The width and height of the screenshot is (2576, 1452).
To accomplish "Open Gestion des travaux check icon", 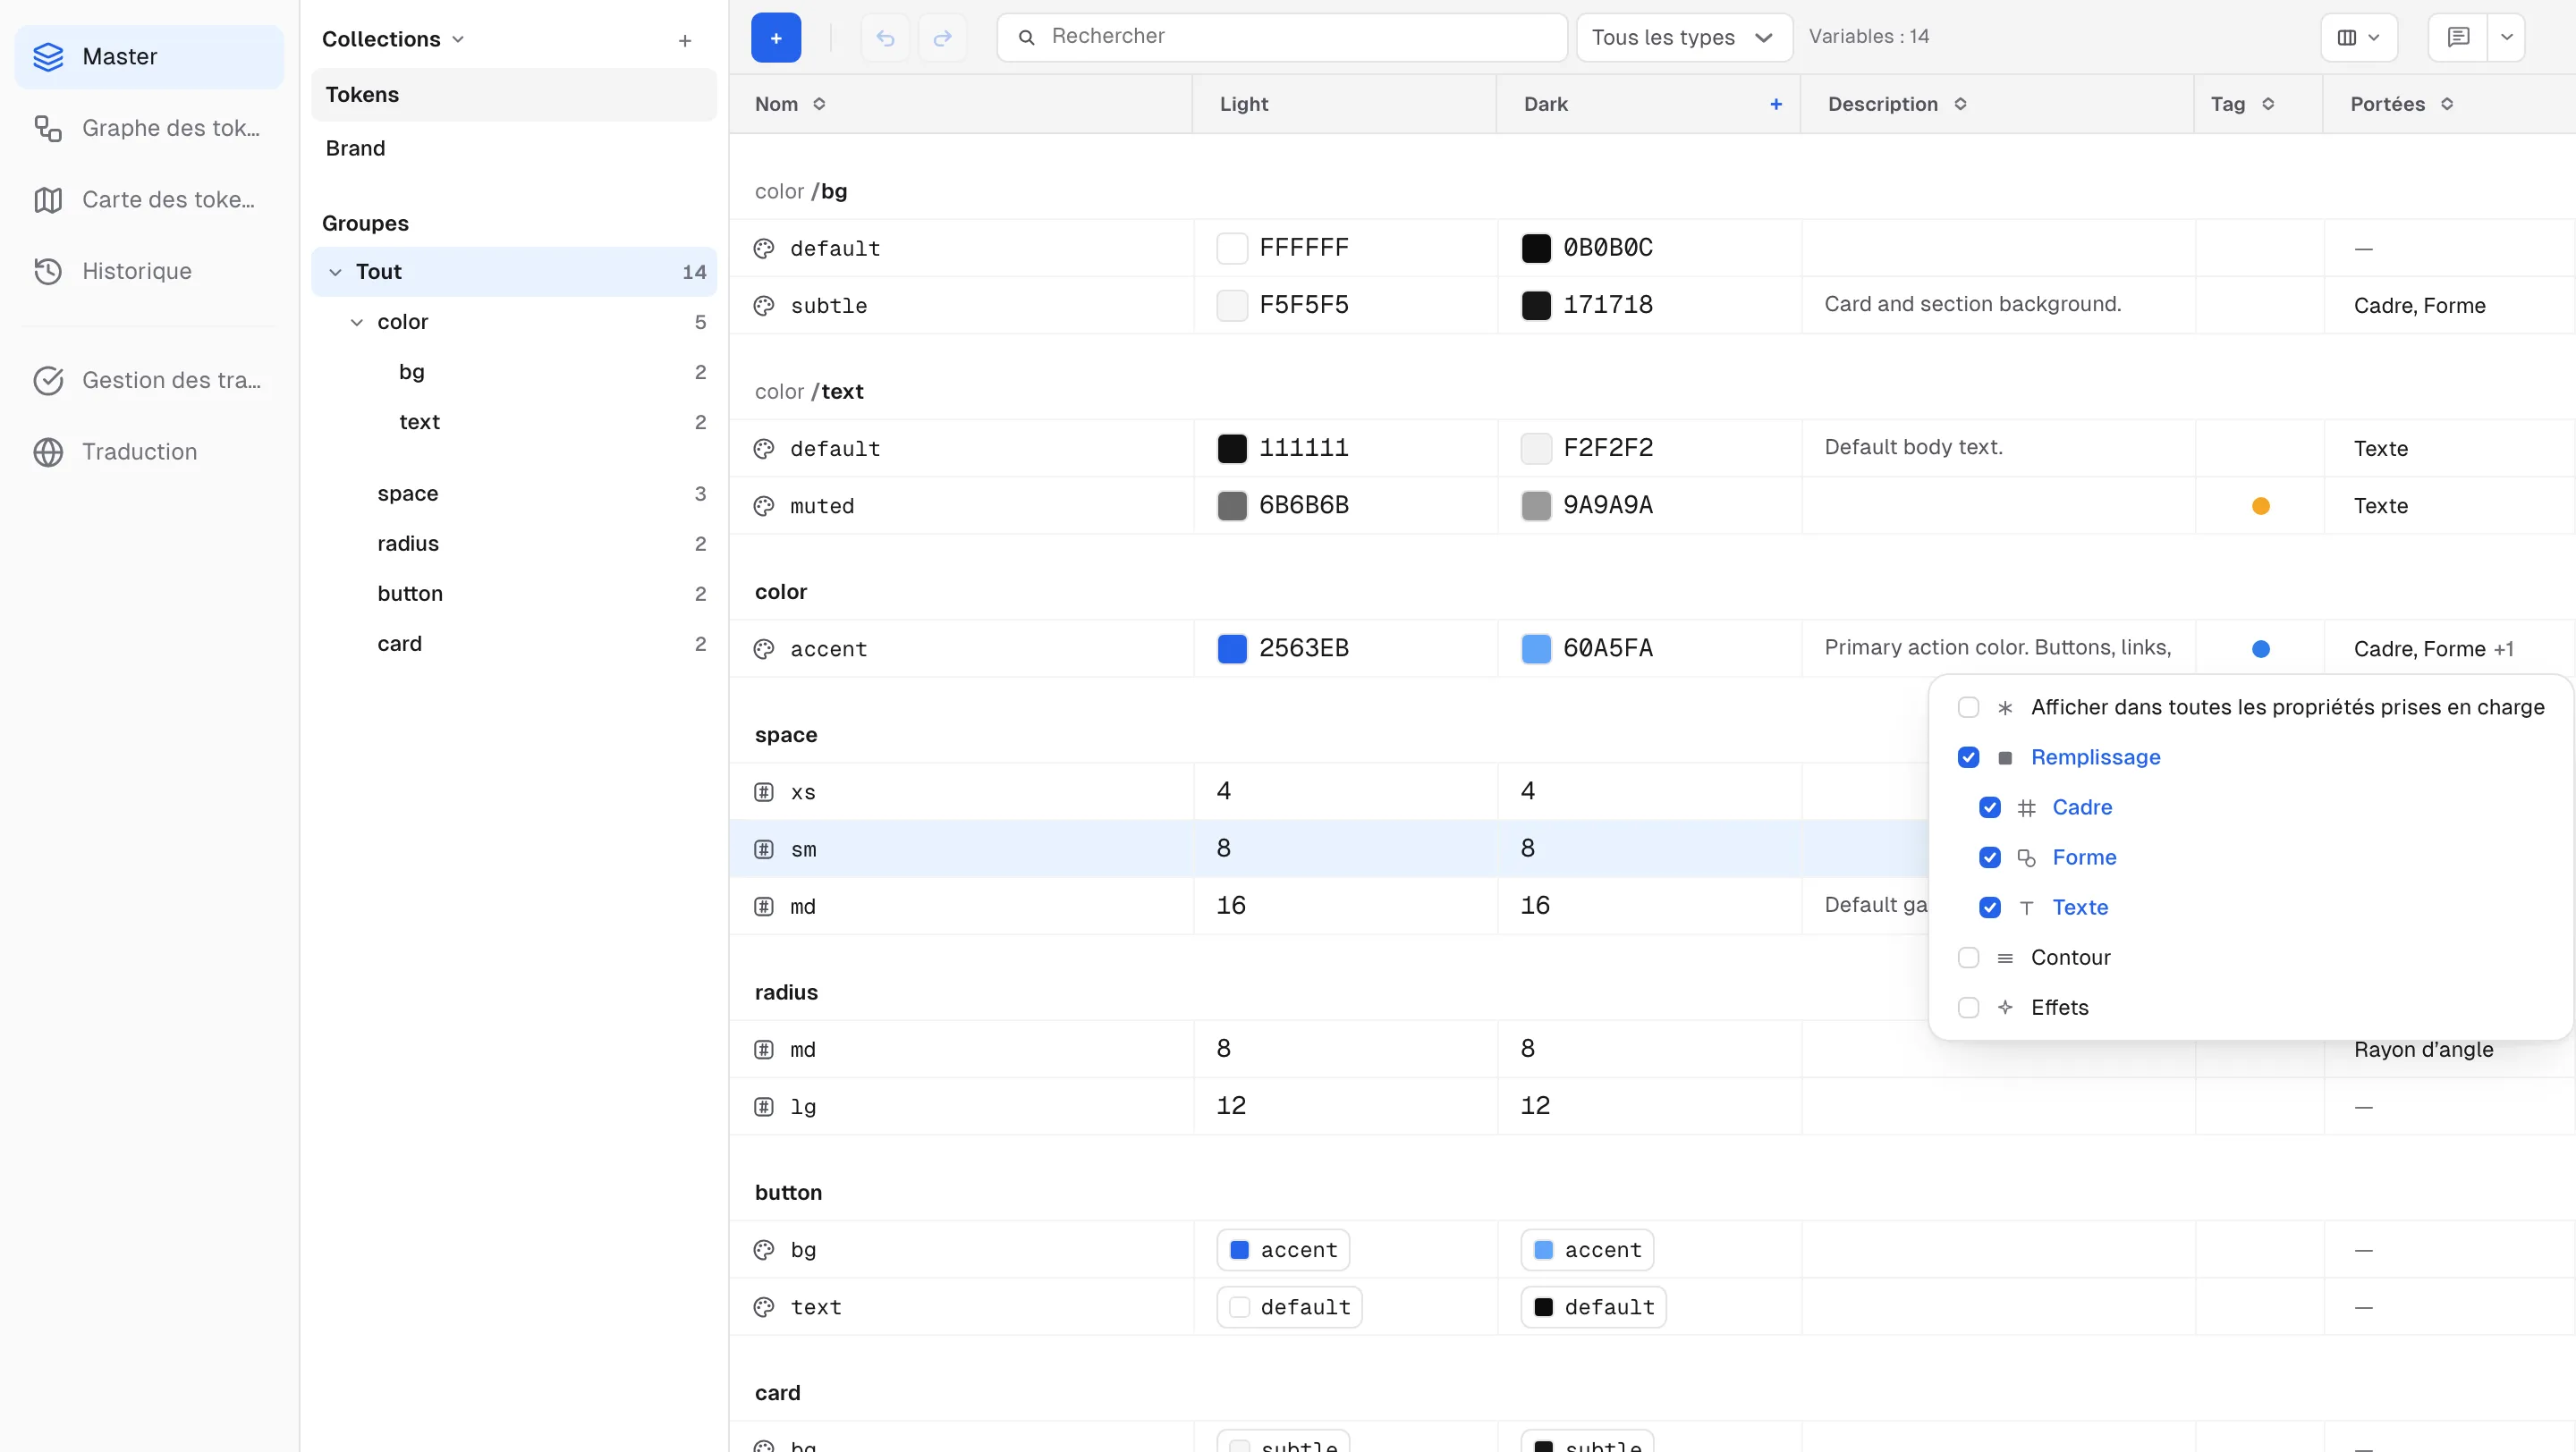I will [x=48, y=380].
